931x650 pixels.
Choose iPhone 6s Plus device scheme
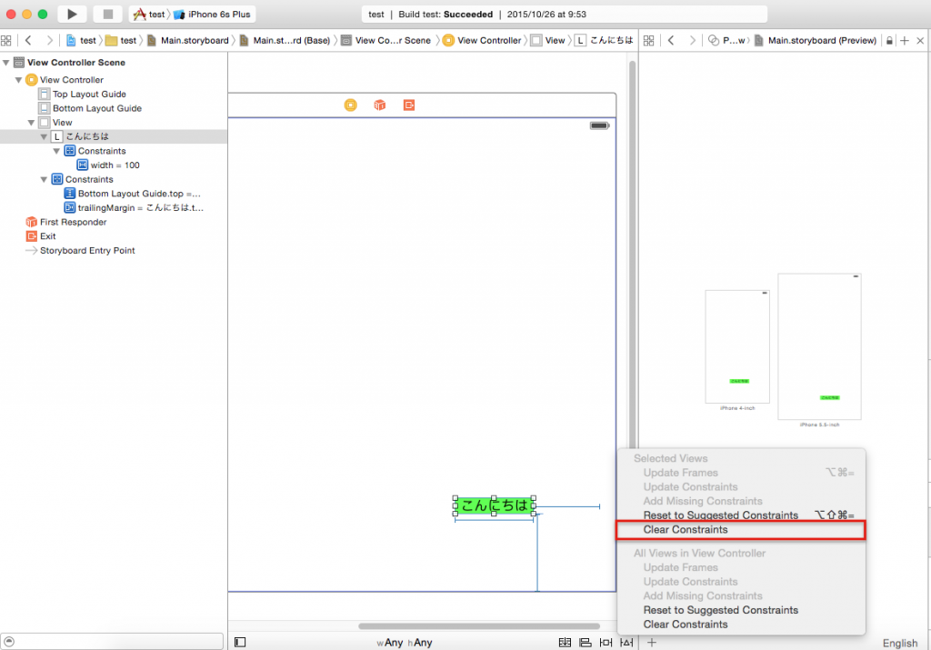218,15
